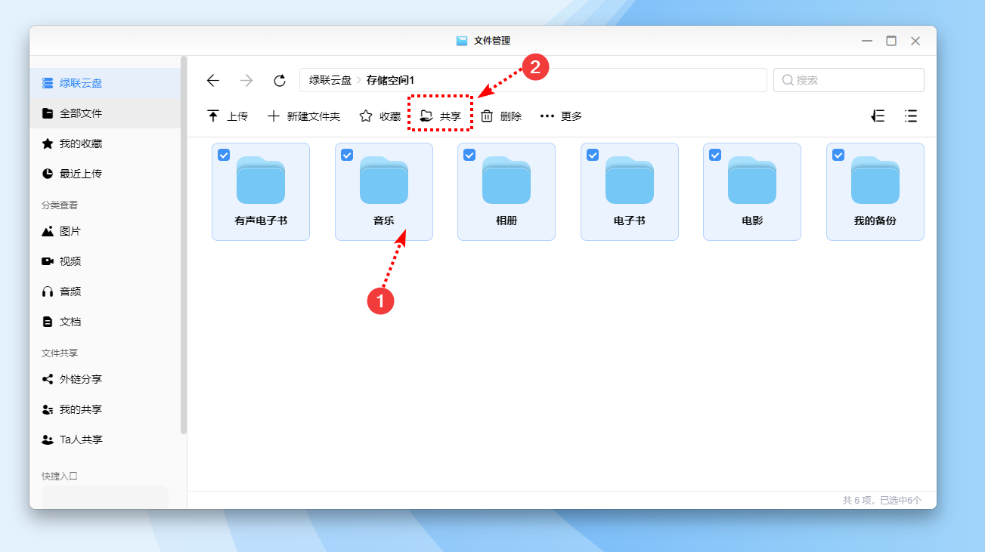The image size is (985, 552).
Task: Deselect the 我的备份 folder checkbox
Action: pos(838,155)
